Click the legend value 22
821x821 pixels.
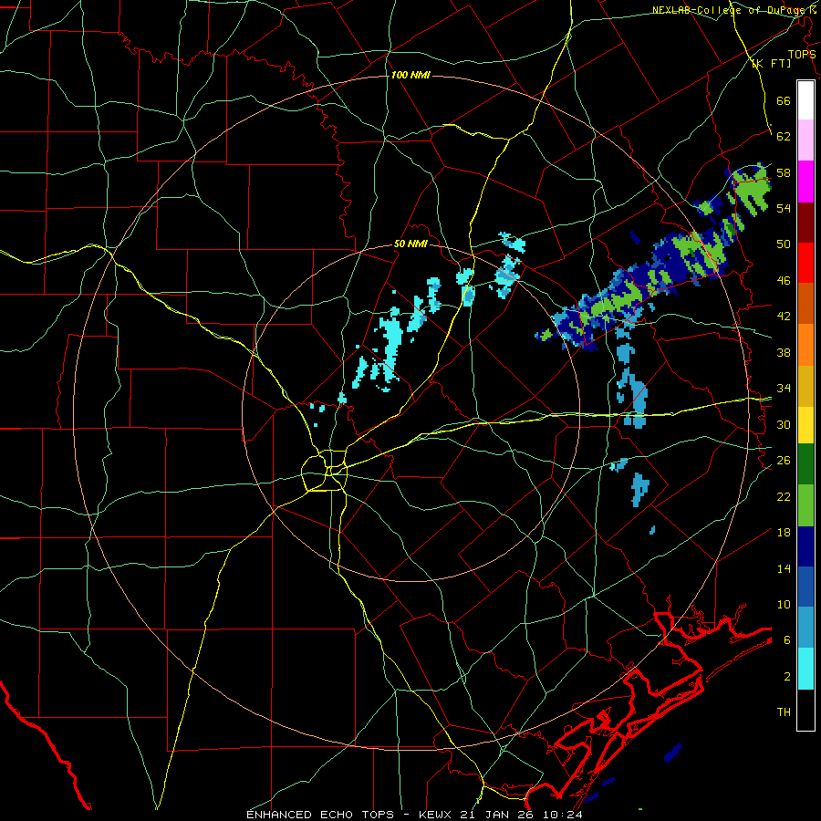coord(784,496)
